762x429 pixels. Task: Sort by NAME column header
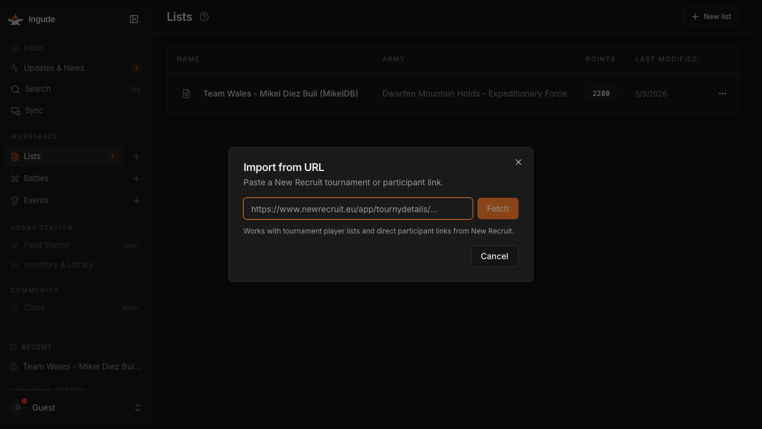[188, 59]
